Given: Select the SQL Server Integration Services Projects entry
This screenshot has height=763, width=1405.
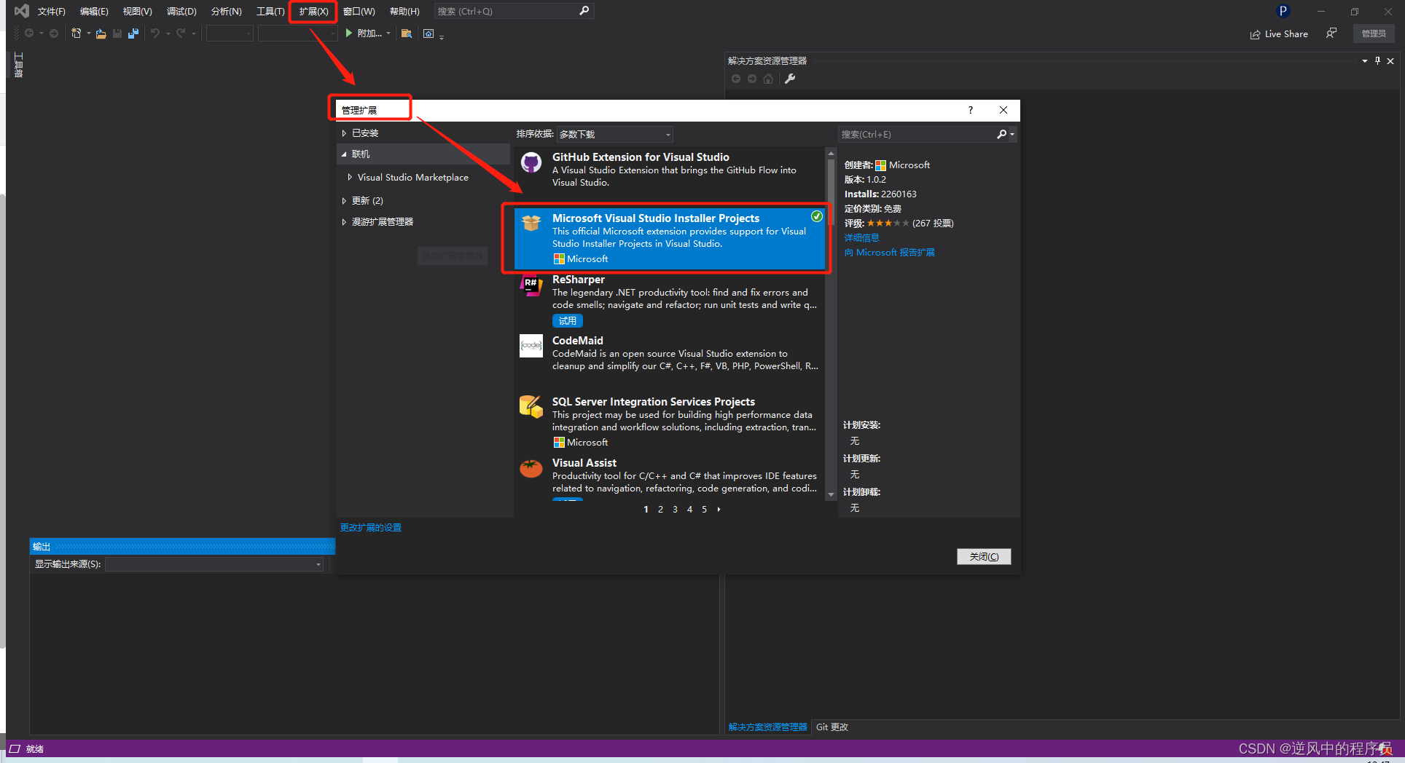Looking at the screenshot, I should 670,422.
